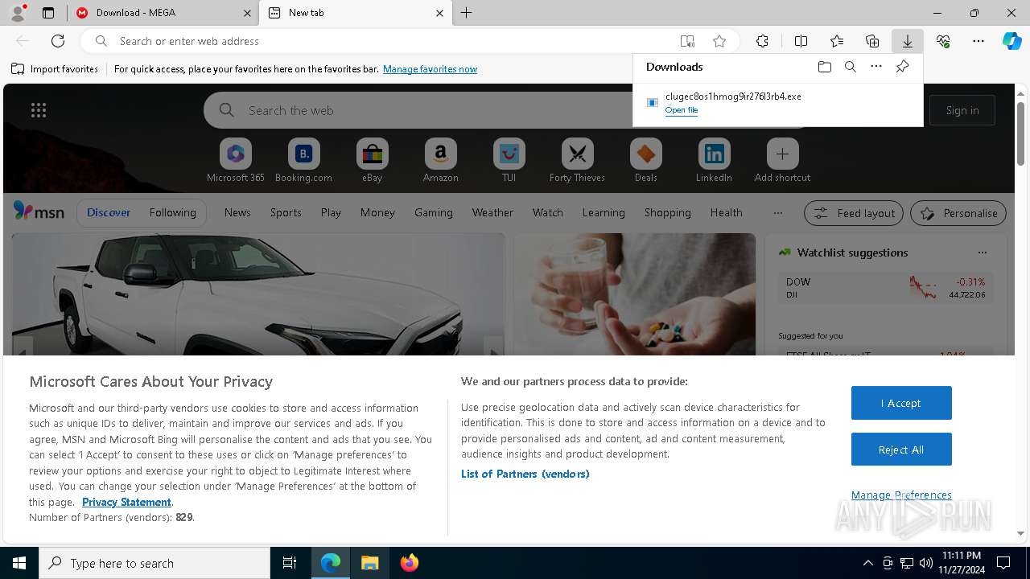Viewport: 1030px width, 579px height.
Task: Open the Privacy Statement link
Action: click(126, 502)
